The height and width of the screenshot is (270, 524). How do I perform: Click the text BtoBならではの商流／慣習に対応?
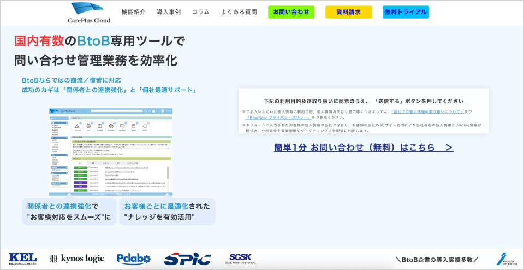click(71, 80)
